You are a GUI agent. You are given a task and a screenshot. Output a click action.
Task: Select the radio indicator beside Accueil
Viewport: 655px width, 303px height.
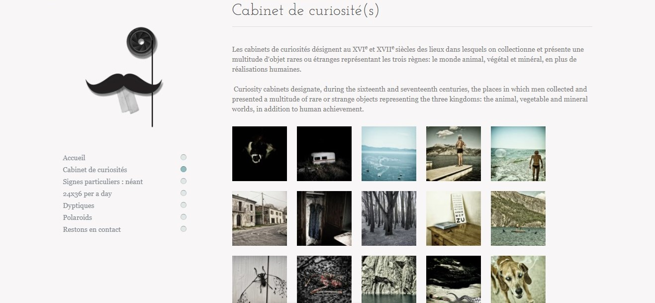pos(184,157)
